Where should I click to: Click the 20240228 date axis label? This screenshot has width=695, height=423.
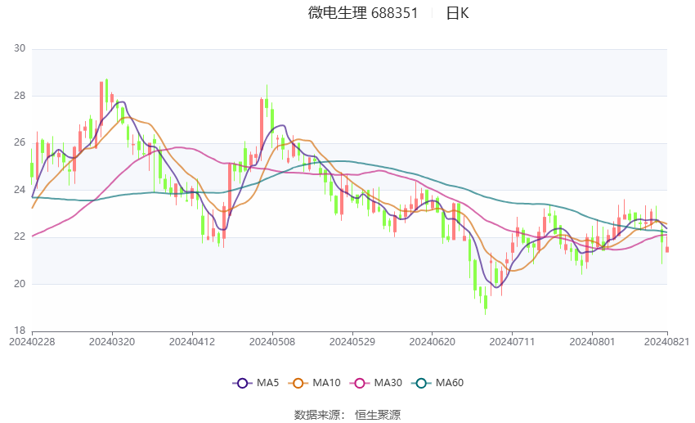pos(32,342)
